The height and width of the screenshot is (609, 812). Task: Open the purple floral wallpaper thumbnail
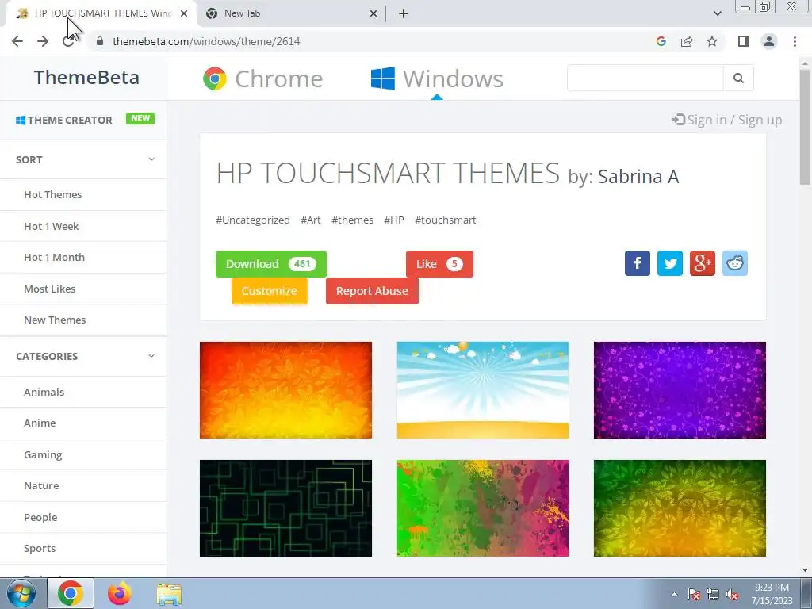[x=680, y=390]
